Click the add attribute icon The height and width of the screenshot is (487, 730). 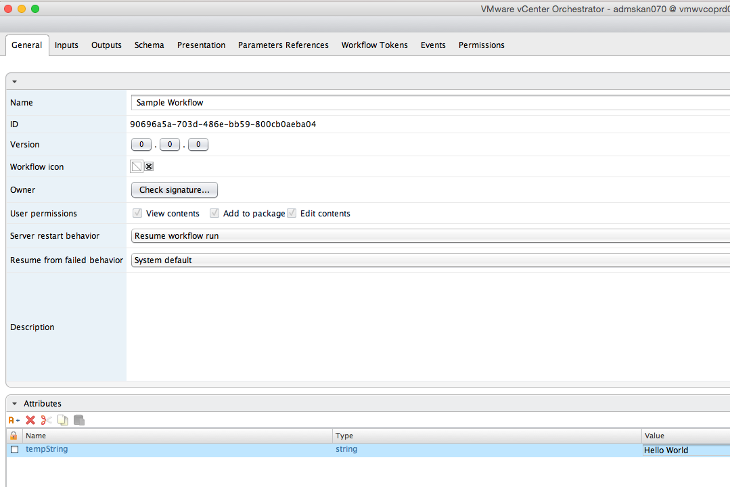point(14,420)
